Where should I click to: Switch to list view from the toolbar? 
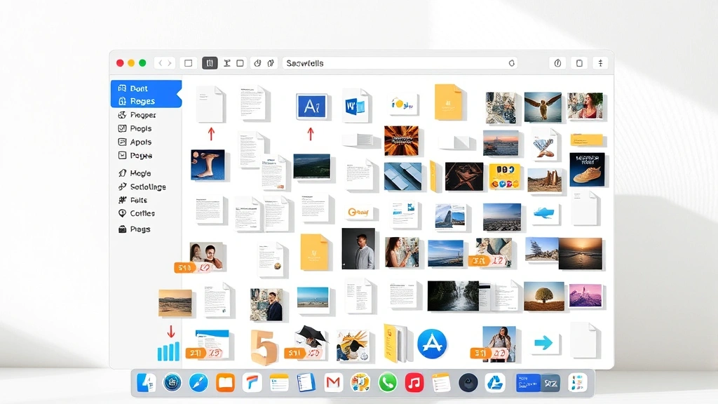[x=209, y=62]
